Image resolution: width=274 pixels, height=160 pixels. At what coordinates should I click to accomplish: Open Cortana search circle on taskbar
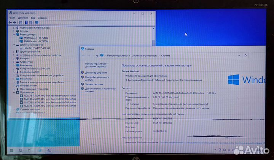coord(21,150)
